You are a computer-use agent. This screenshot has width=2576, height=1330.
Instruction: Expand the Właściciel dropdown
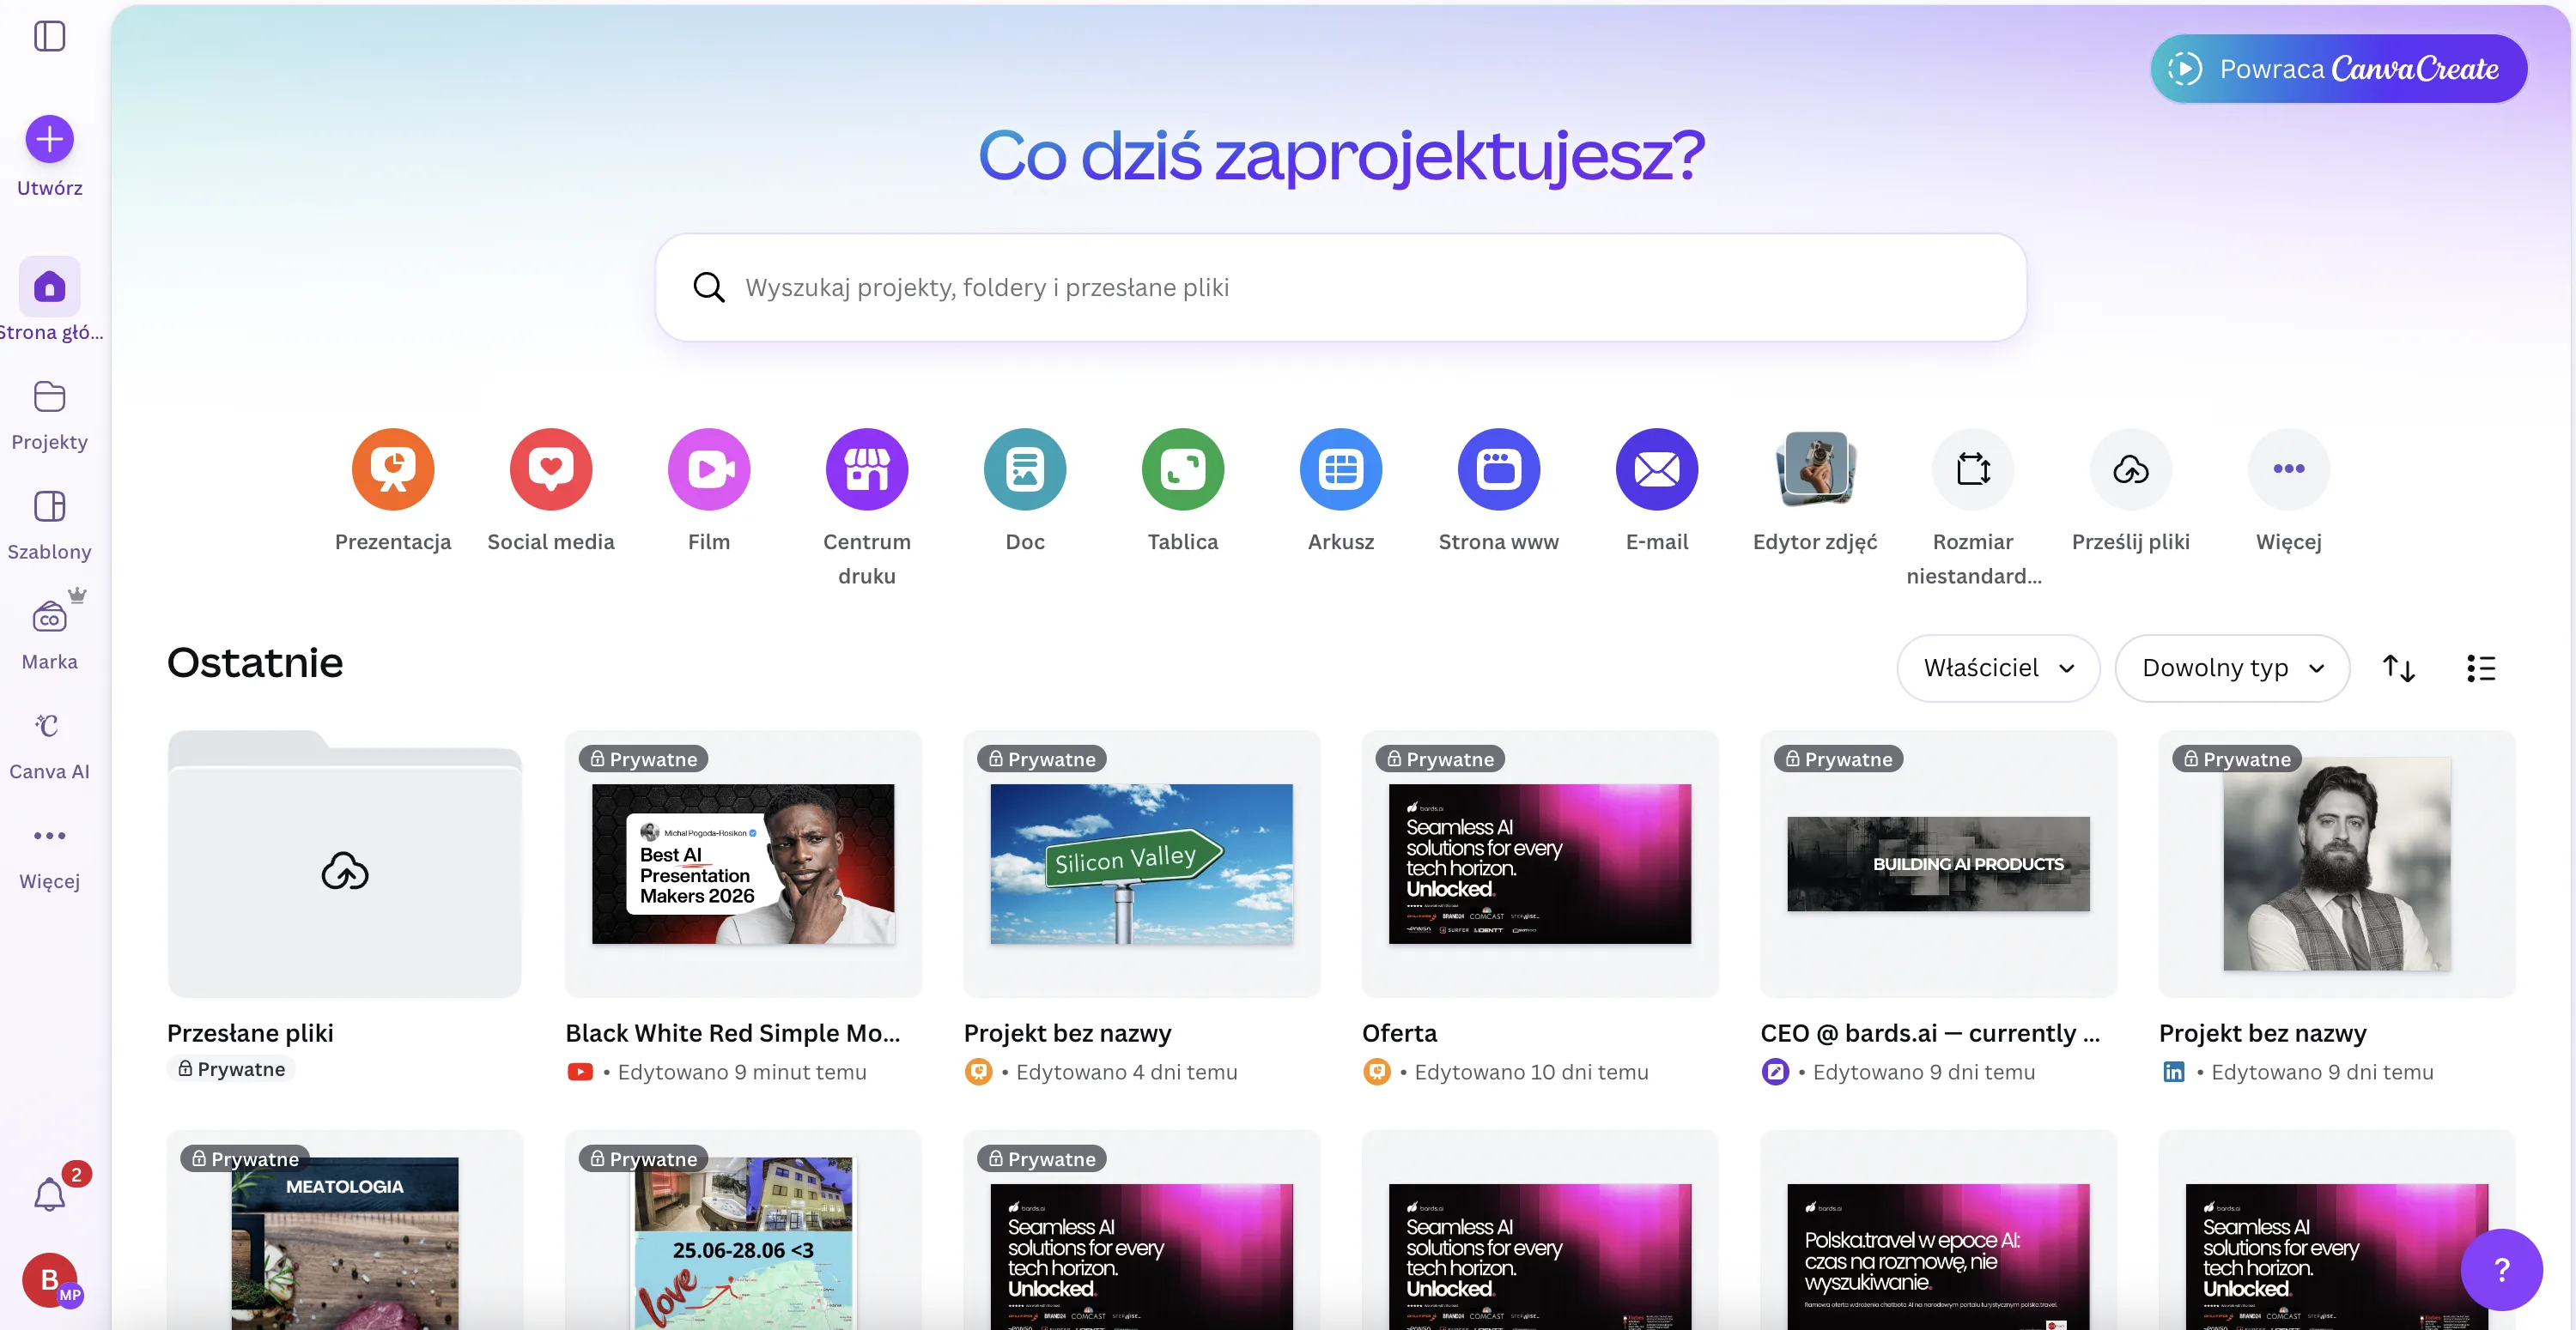1998,668
